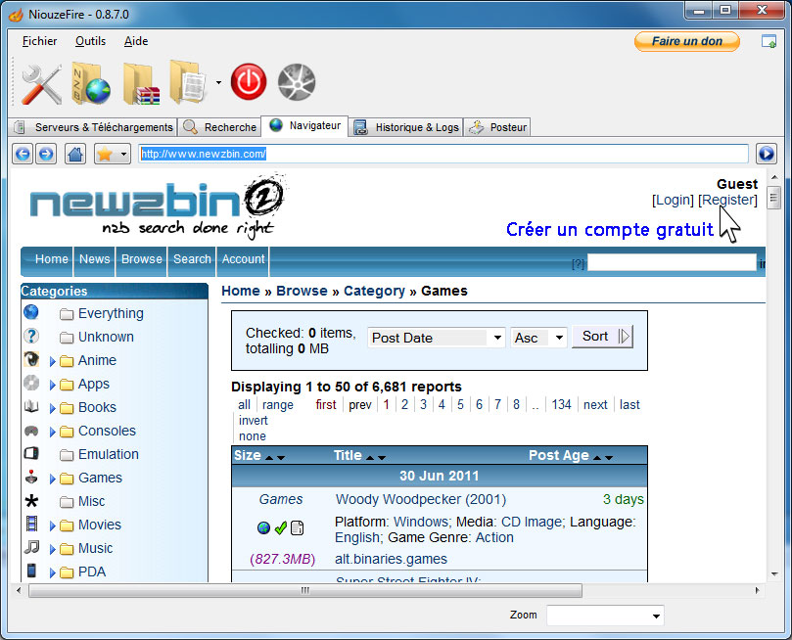Expand the Consoles category tree

(53, 433)
